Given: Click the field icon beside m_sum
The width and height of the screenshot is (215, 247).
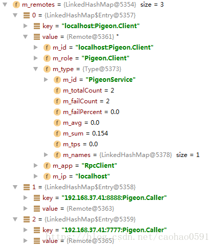Looking at the screenshot, I should [x=57, y=133].
